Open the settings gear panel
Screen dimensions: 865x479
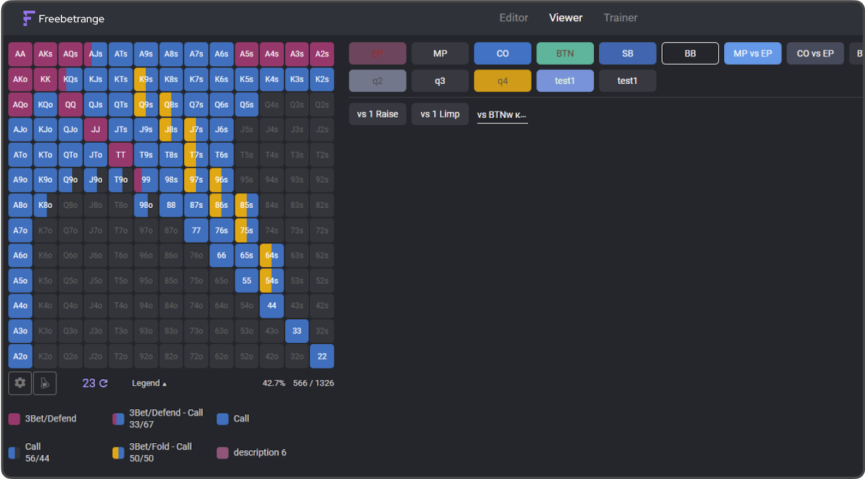point(19,383)
